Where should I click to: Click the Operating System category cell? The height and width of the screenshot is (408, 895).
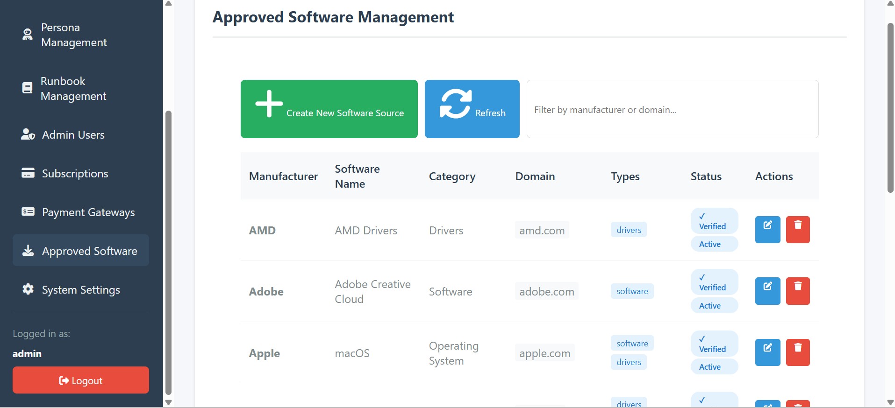point(454,353)
